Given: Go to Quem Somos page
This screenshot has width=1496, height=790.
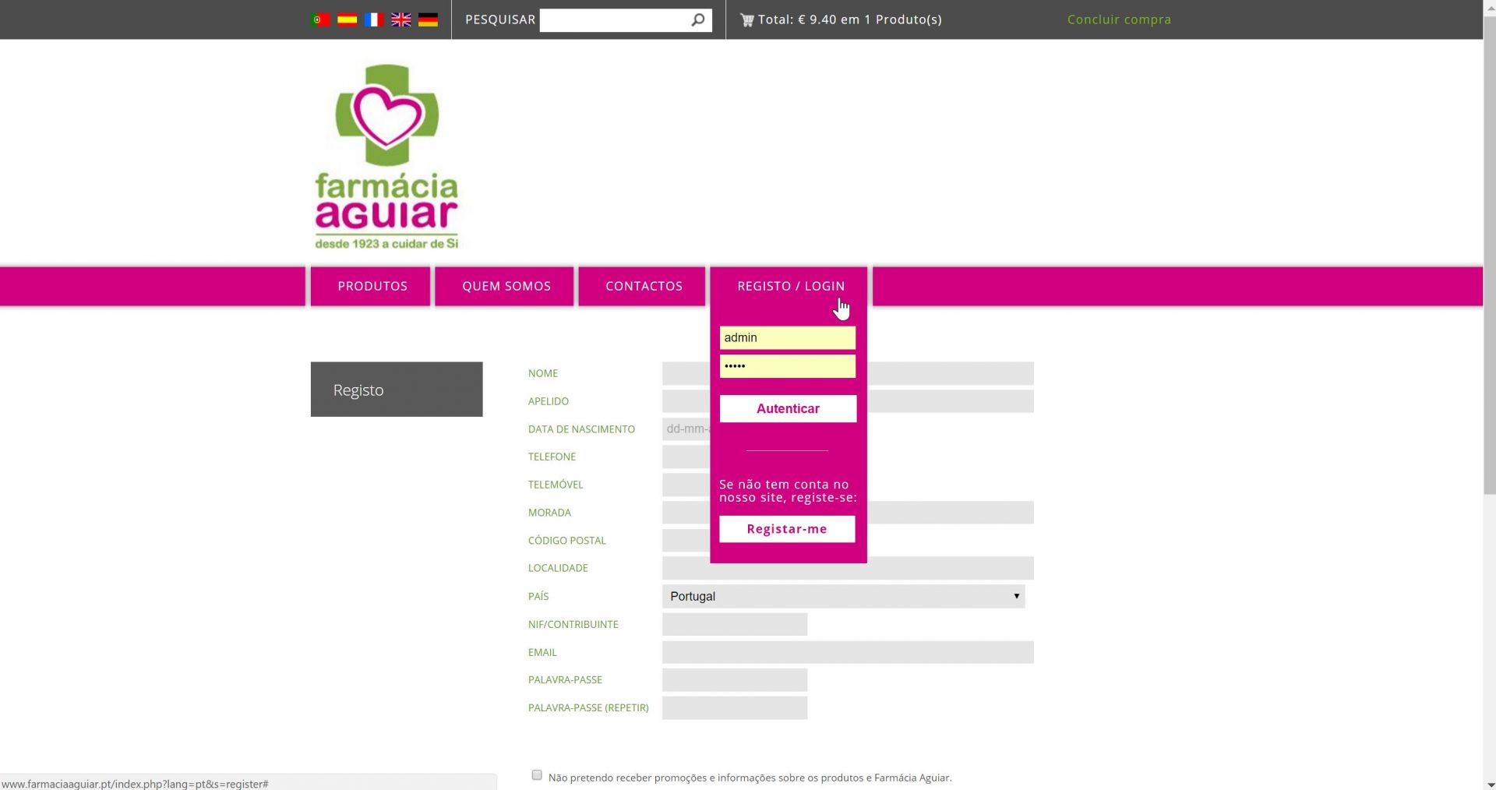Looking at the screenshot, I should click(506, 286).
